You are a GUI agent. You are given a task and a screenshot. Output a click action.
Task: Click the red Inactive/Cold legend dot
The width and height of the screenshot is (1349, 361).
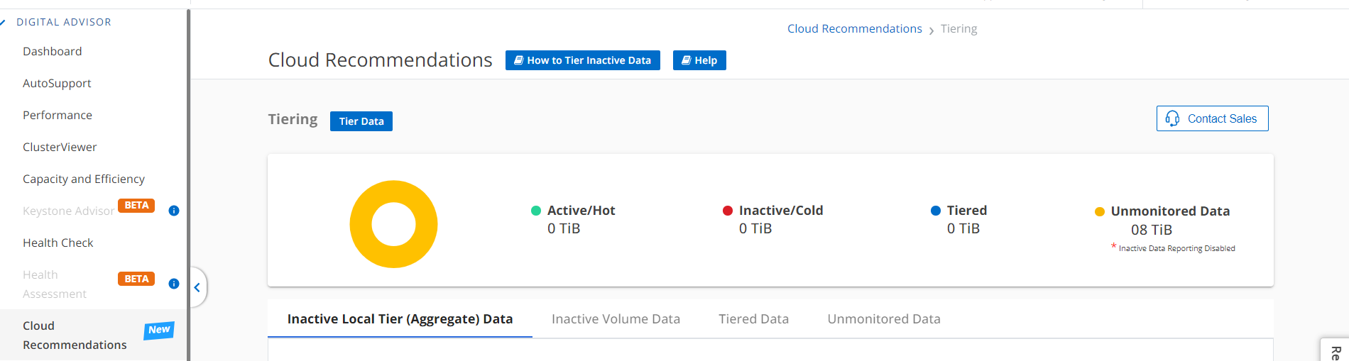(728, 211)
